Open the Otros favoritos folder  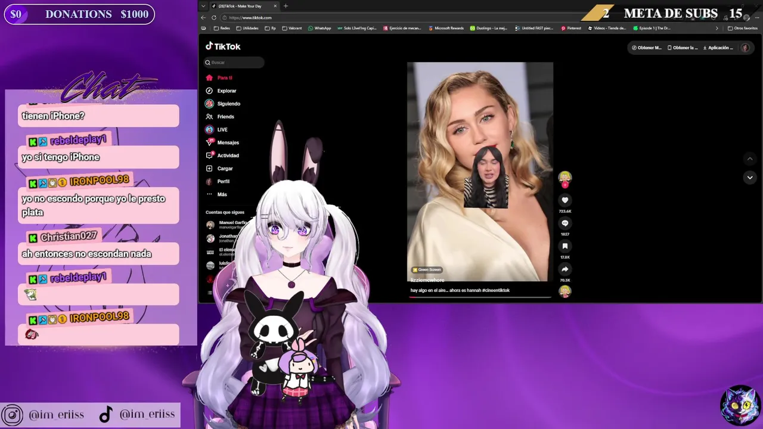[743, 28]
